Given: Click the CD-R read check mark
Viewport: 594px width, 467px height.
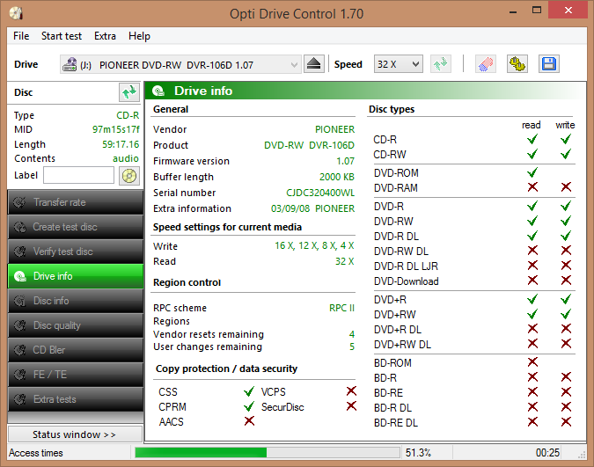Looking at the screenshot, I should [x=532, y=139].
